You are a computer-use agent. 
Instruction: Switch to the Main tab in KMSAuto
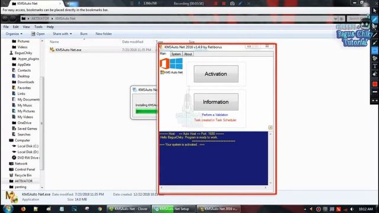pyautogui.click(x=163, y=54)
